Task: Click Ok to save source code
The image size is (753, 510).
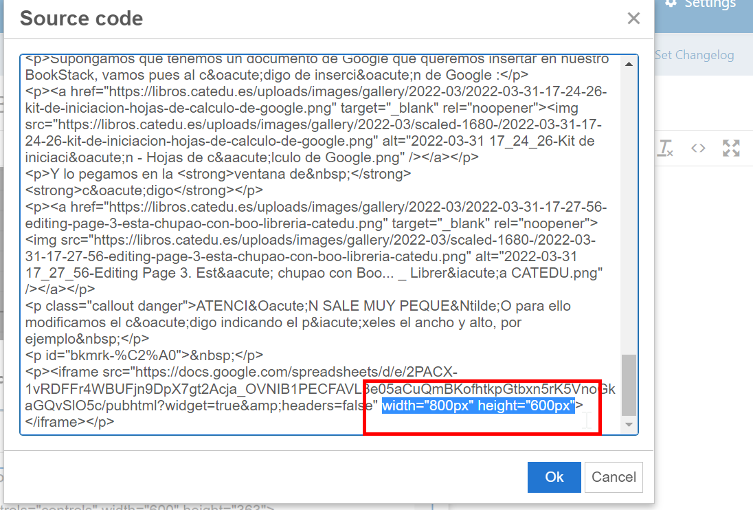Action: 554,477
